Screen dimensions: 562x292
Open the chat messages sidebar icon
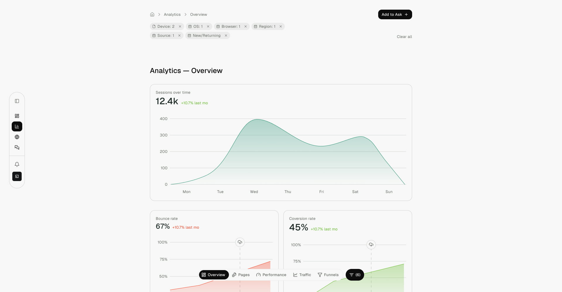(x=17, y=147)
